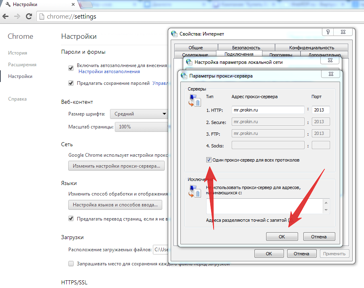364x288 pixels.
Task: Click the HTTP port field
Action: 321,110
